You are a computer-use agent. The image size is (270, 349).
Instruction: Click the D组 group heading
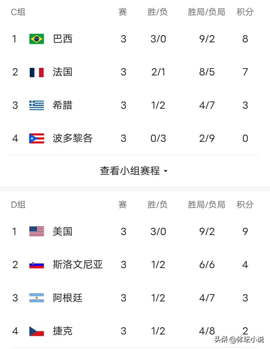[18, 205]
